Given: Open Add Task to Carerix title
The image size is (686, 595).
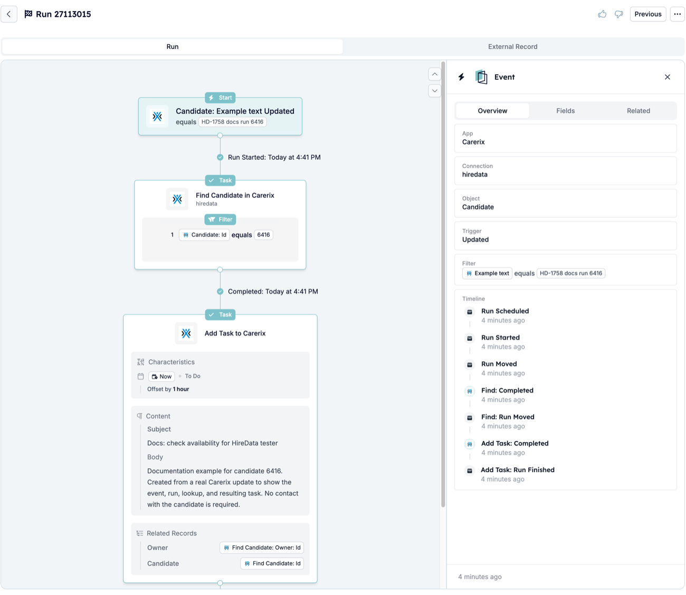Looking at the screenshot, I should click(x=235, y=333).
